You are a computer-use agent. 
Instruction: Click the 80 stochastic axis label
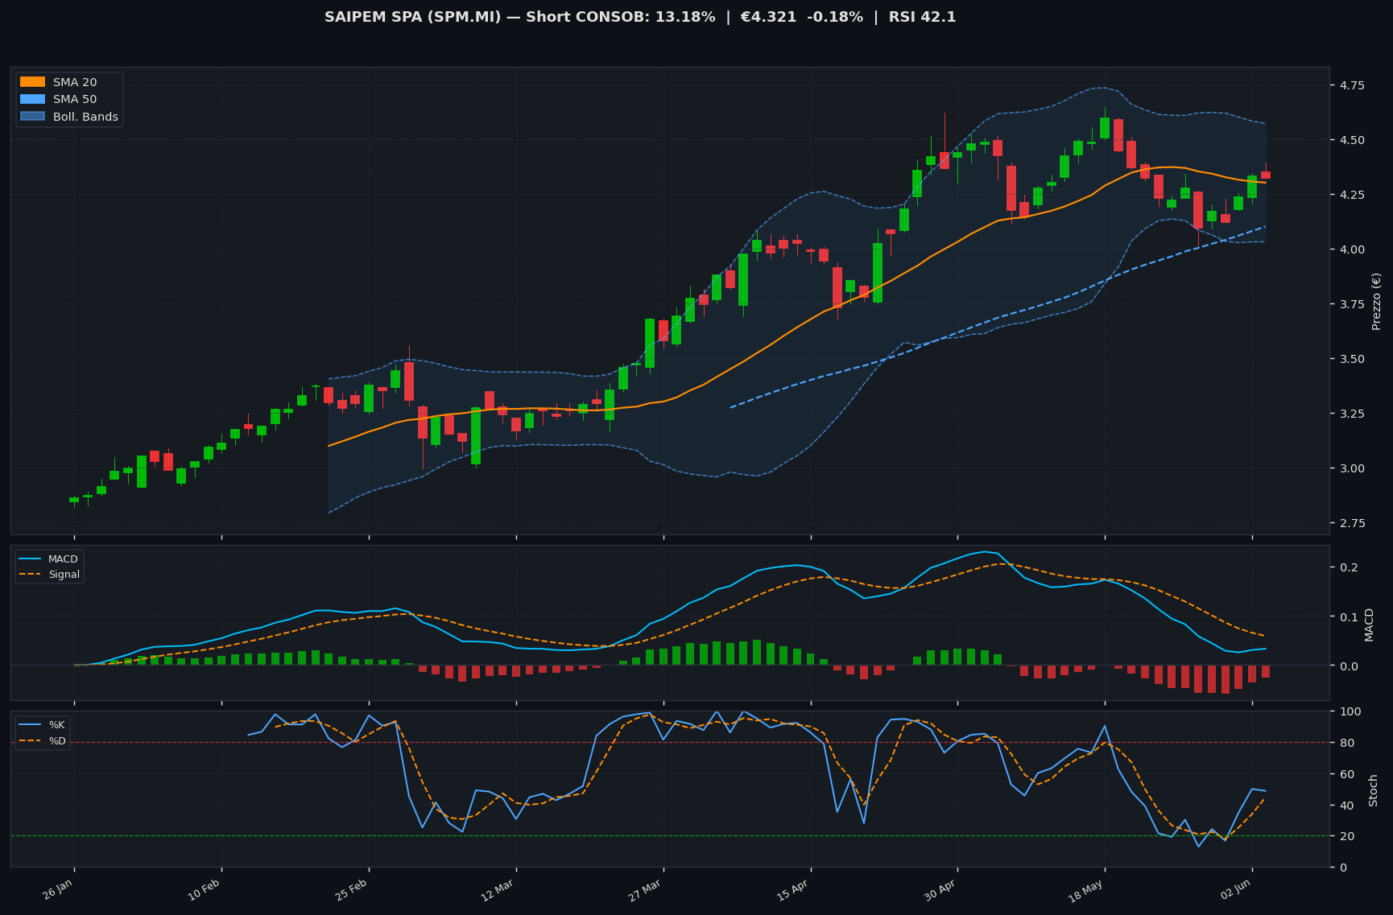click(1345, 743)
